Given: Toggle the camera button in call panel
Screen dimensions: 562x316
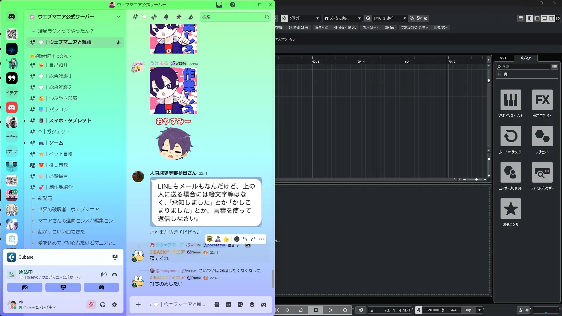Looking at the screenshot, I should 25,287.
